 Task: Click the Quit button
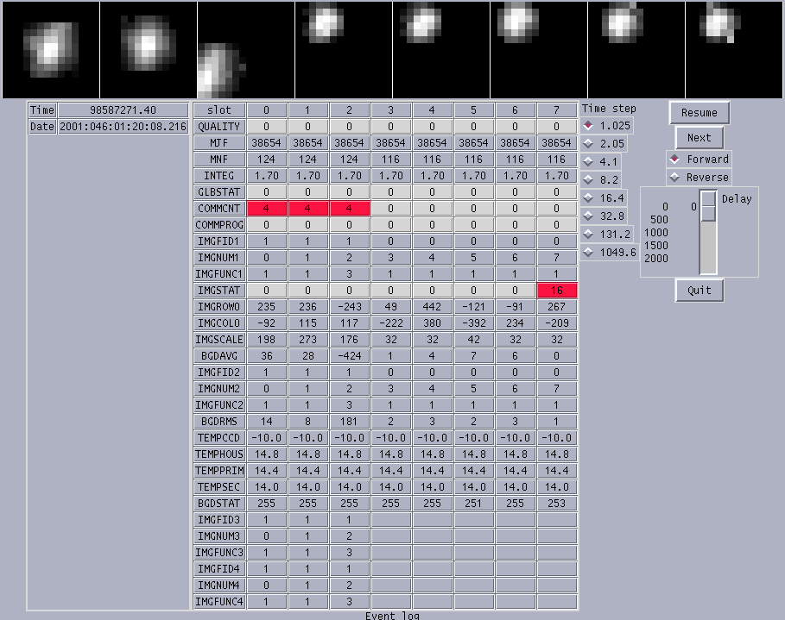click(x=699, y=291)
